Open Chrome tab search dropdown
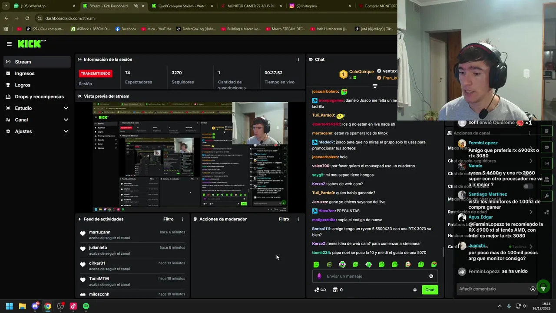 pos(6,6)
